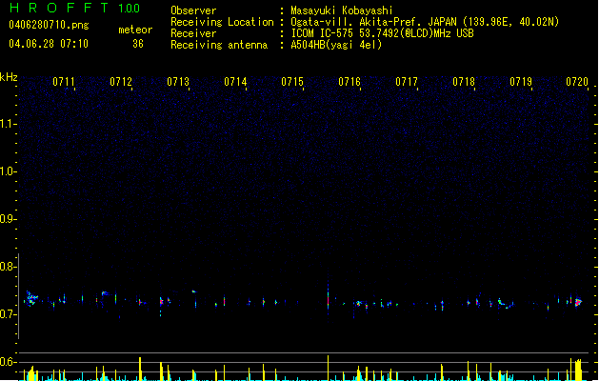Select observer name Masayuki Kobayashi

pos(341,10)
